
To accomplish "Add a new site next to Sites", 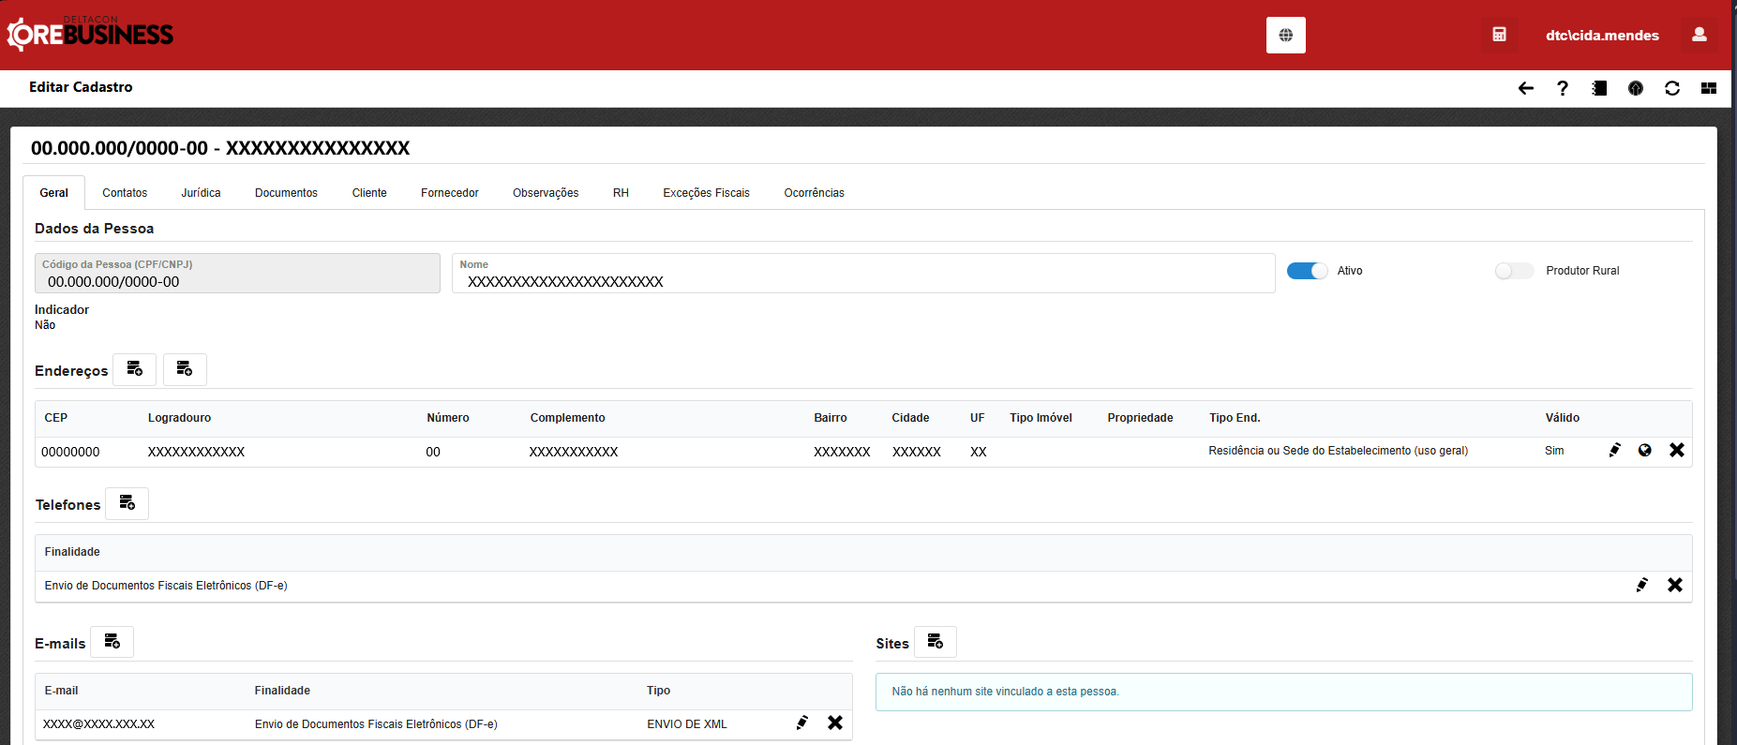I will coord(935,642).
